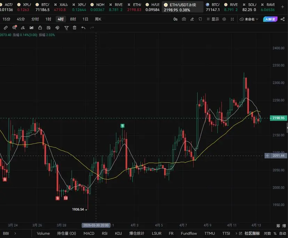Switch to the 1时 timeframe

48,19
